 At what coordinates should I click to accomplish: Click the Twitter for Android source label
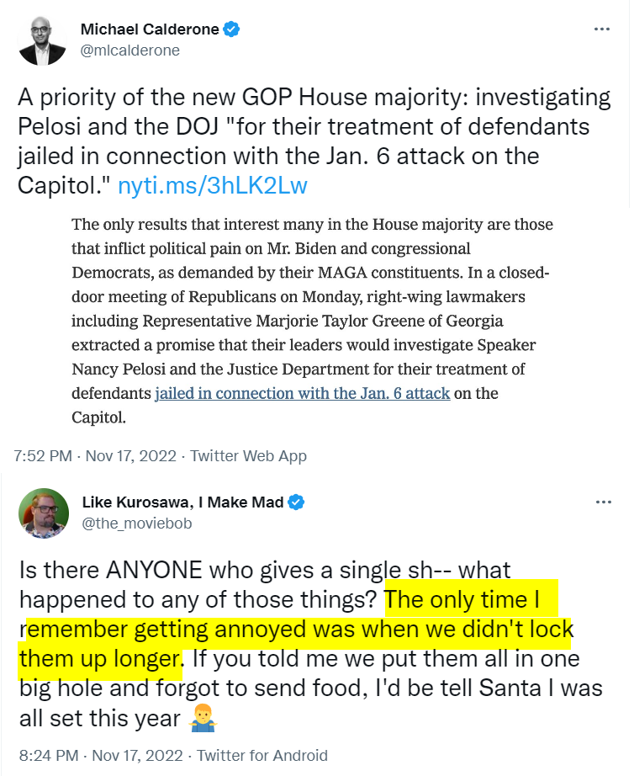point(262,755)
